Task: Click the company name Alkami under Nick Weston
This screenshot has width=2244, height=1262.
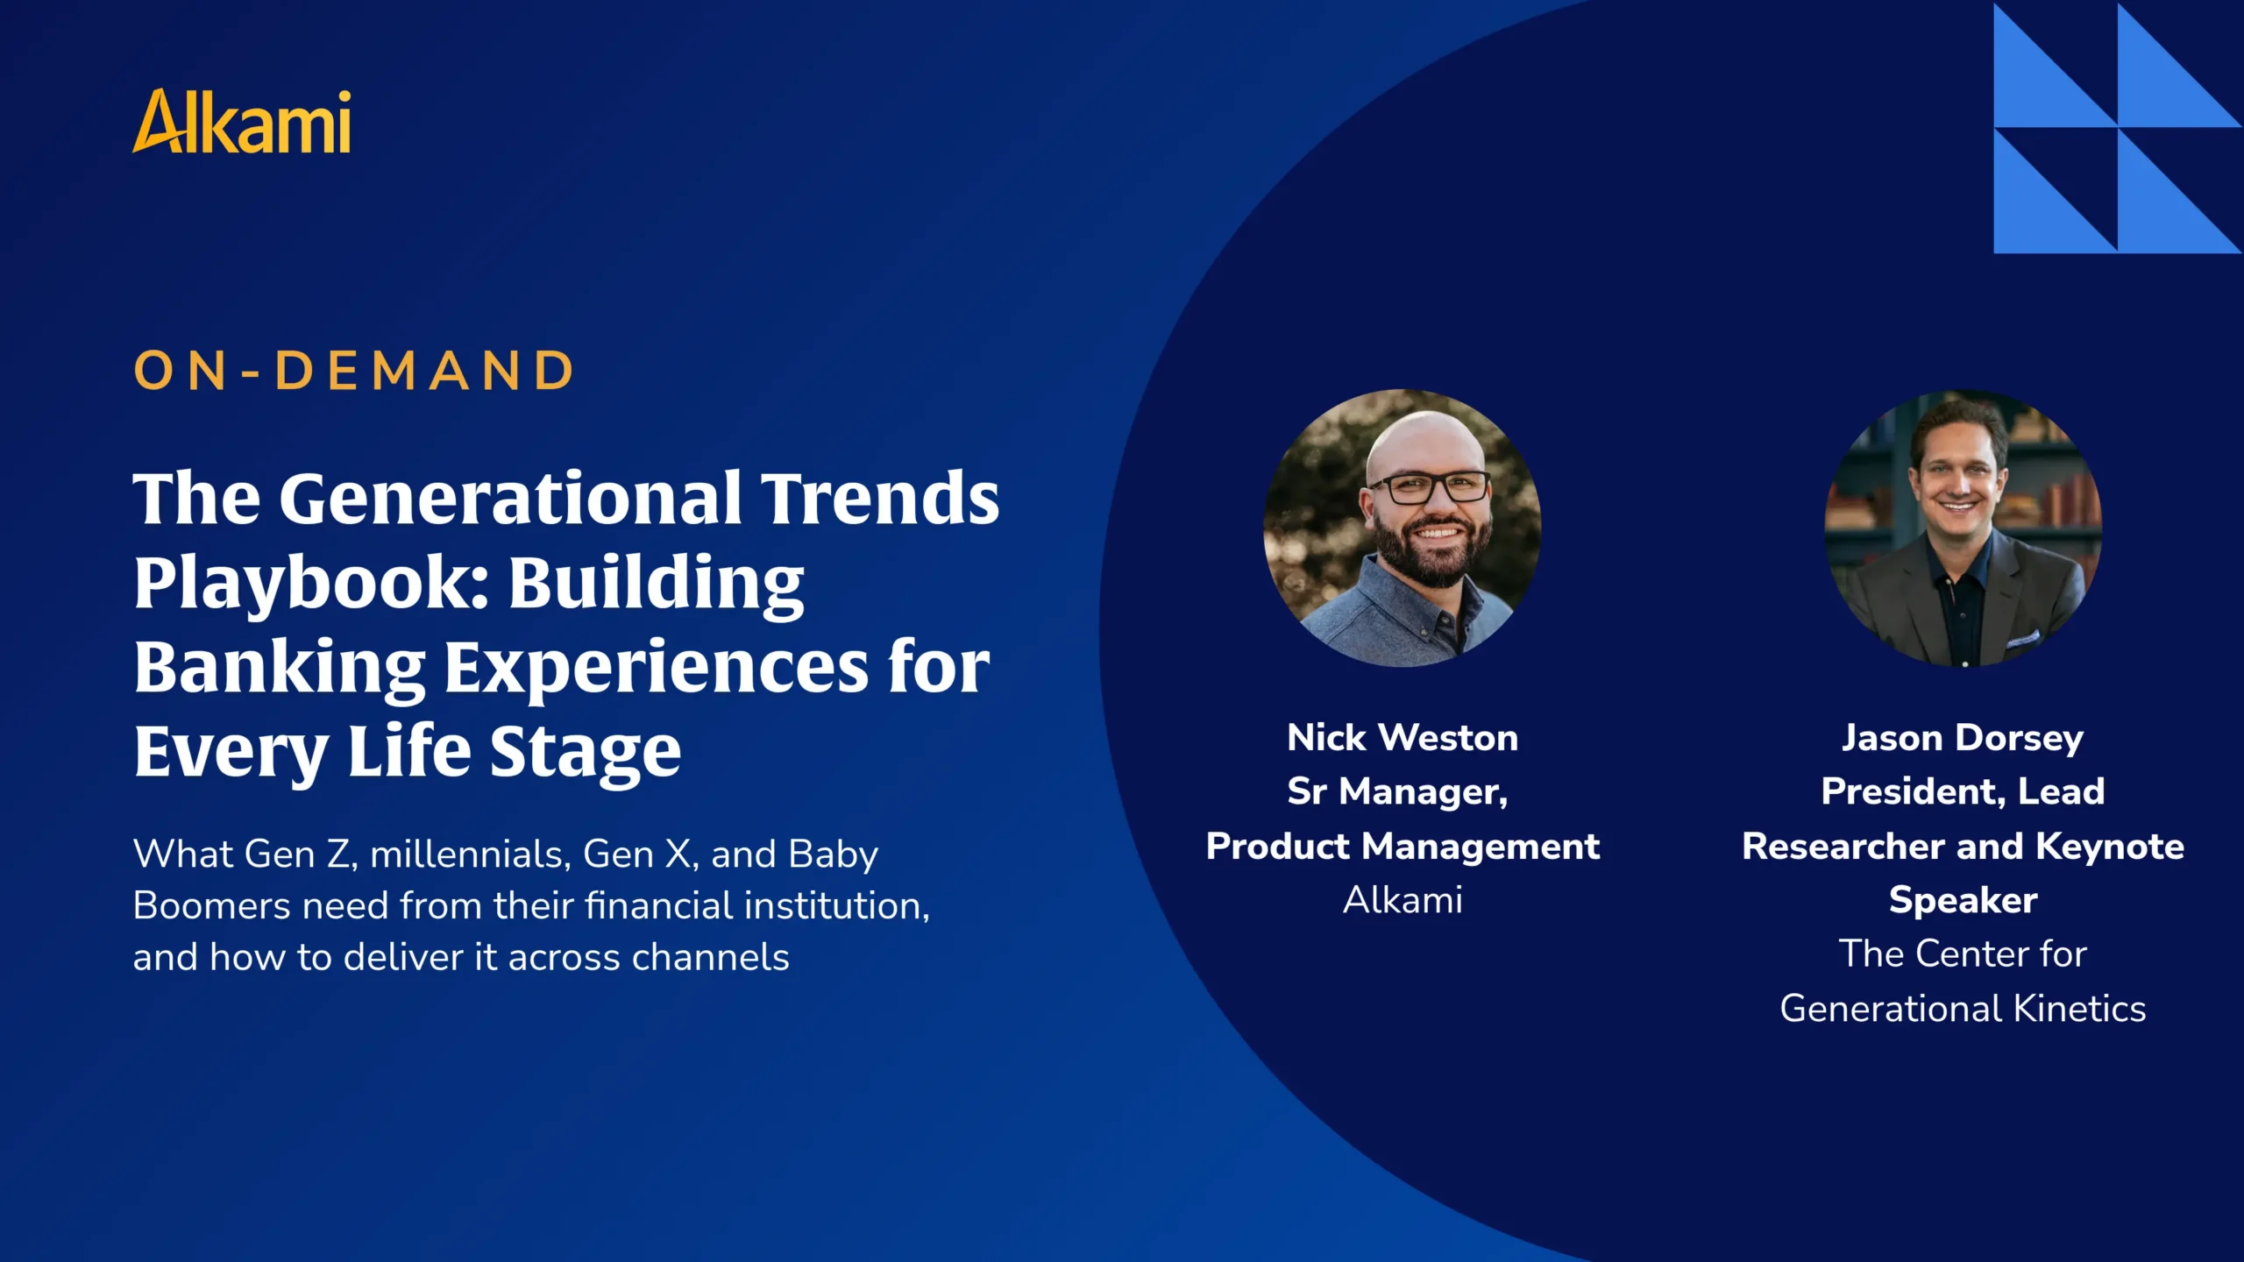Action: click(x=1402, y=900)
